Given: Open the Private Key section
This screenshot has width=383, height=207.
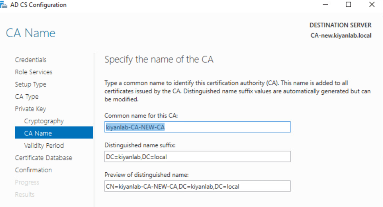Looking at the screenshot, I should 30,109.
